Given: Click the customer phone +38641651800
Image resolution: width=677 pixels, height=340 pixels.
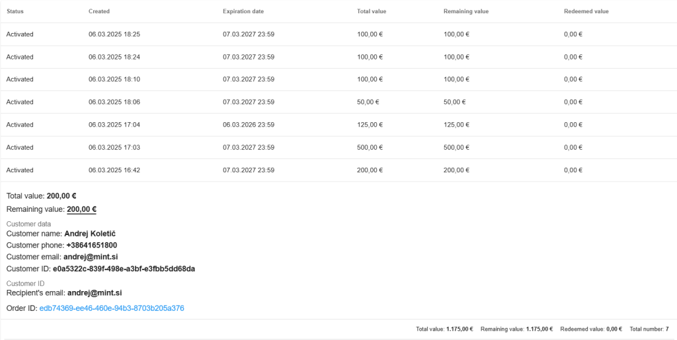Looking at the screenshot, I should (91, 245).
